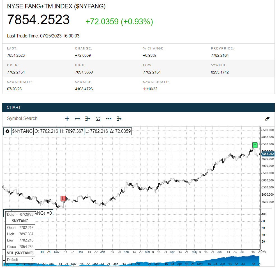Open the chart indicators (studies) icon

[x=98, y=119]
